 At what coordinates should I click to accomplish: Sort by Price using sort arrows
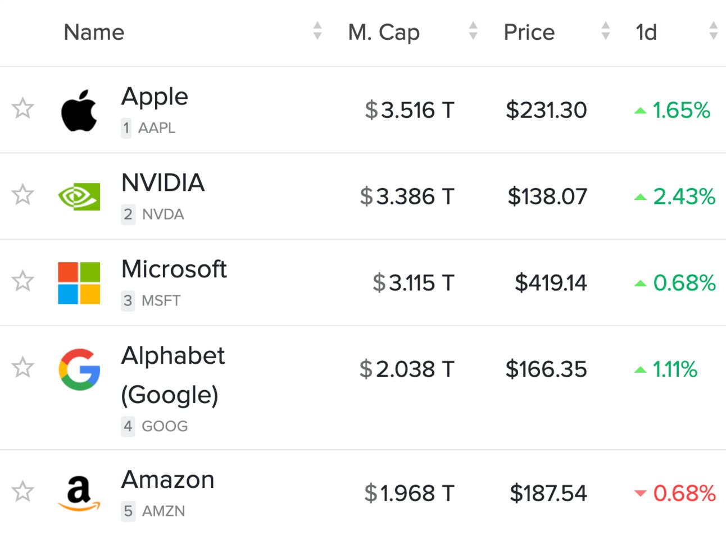(x=605, y=31)
